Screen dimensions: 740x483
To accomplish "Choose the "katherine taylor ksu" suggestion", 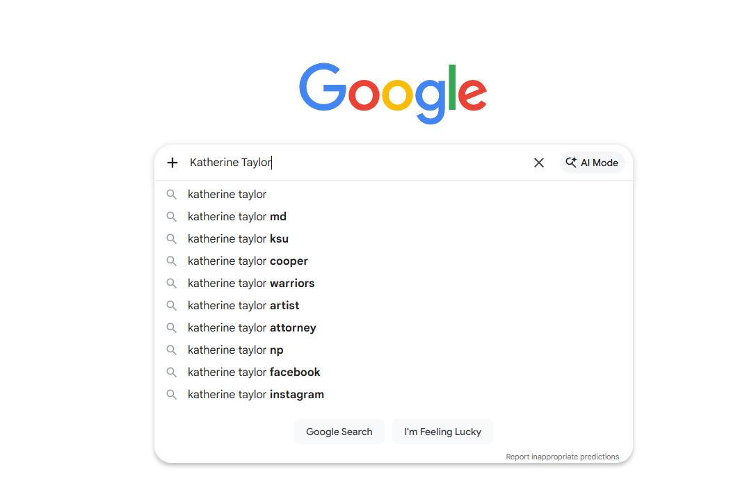I will pyautogui.click(x=238, y=239).
